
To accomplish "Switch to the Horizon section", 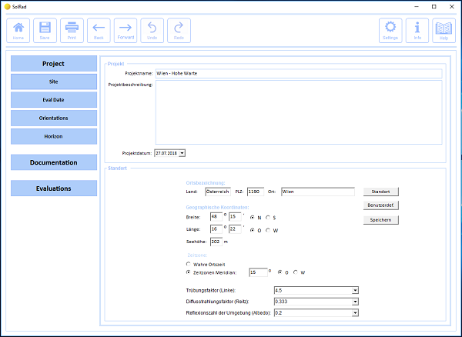I will click(x=54, y=136).
